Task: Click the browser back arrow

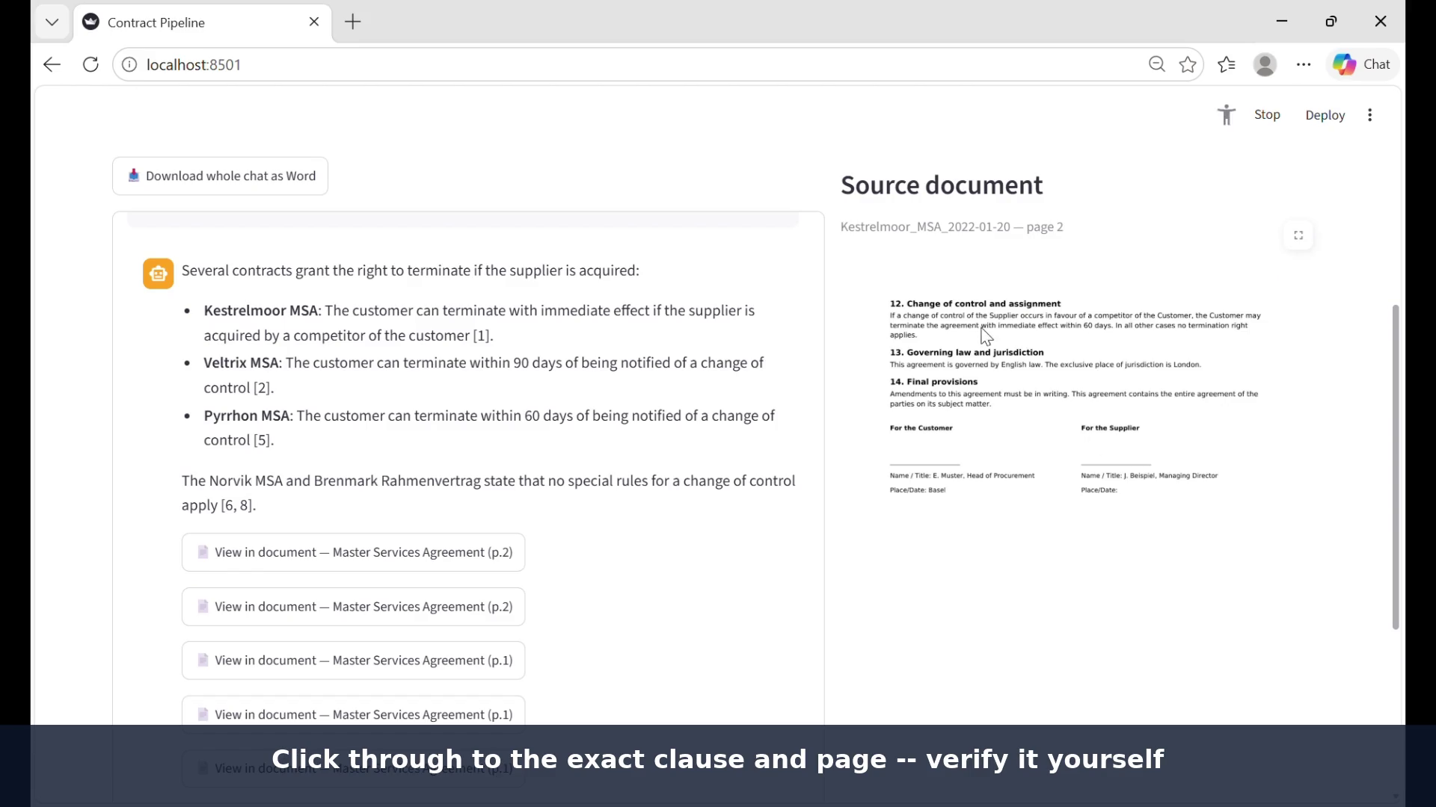Action: (52, 64)
